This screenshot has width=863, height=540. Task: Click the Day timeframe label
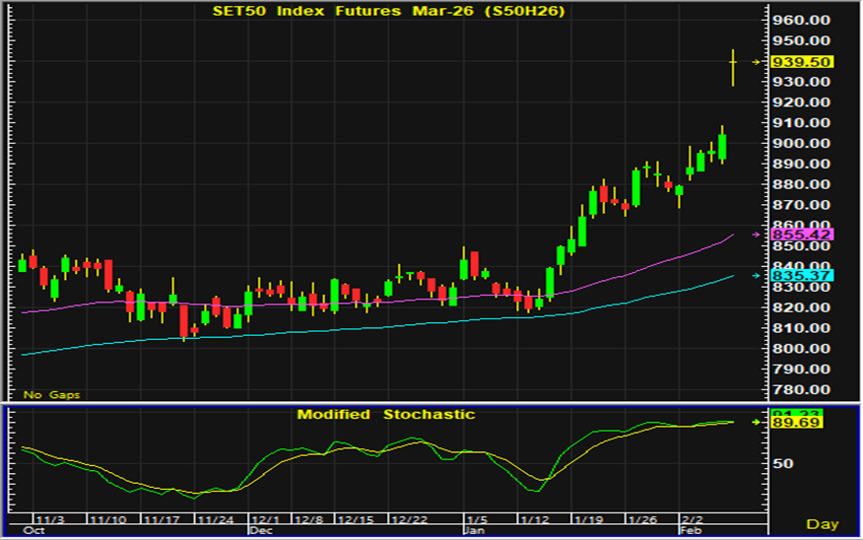[823, 523]
